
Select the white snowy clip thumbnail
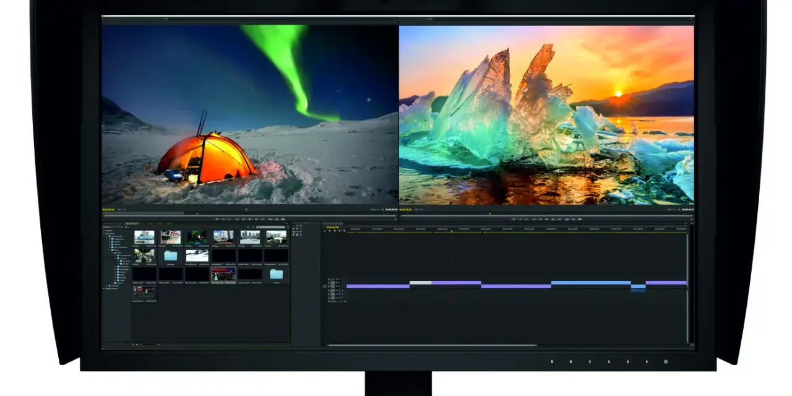point(197,256)
